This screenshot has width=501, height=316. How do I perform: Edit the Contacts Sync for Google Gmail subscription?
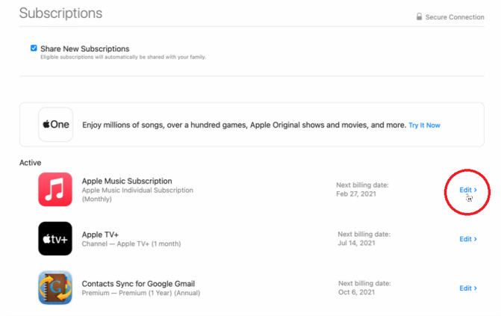point(468,288)
